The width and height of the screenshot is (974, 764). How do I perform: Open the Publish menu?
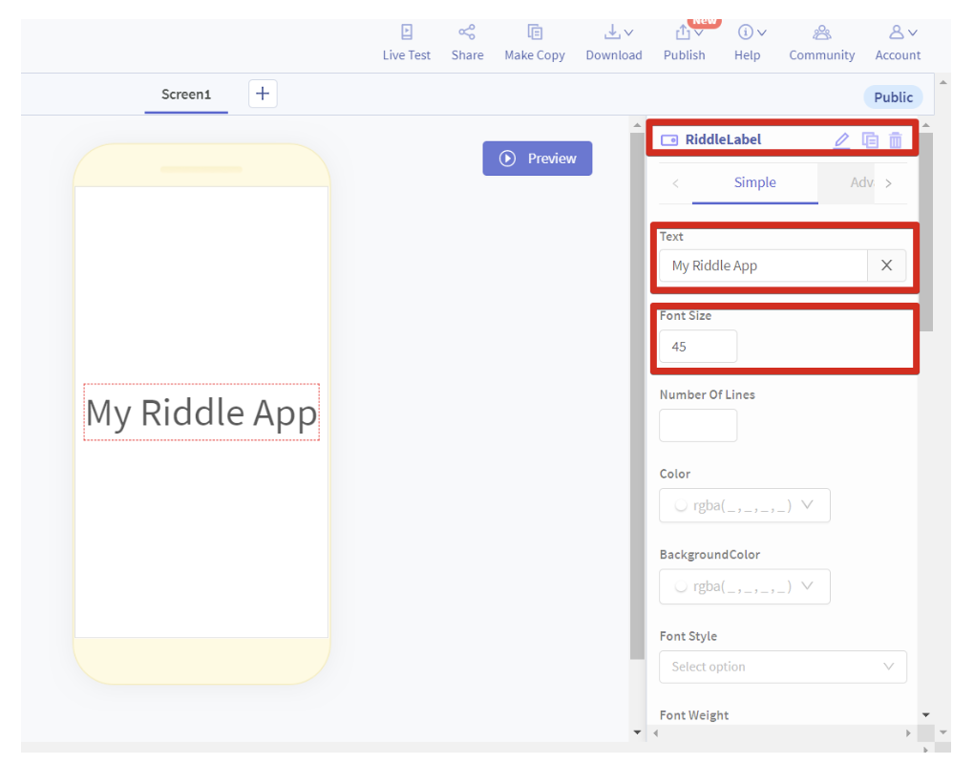(684, 42)
